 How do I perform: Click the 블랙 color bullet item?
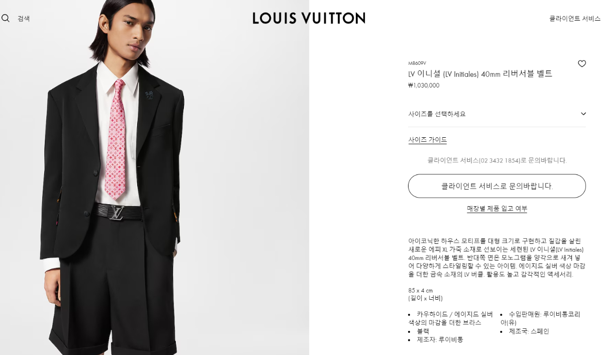[x=423, y=331]
